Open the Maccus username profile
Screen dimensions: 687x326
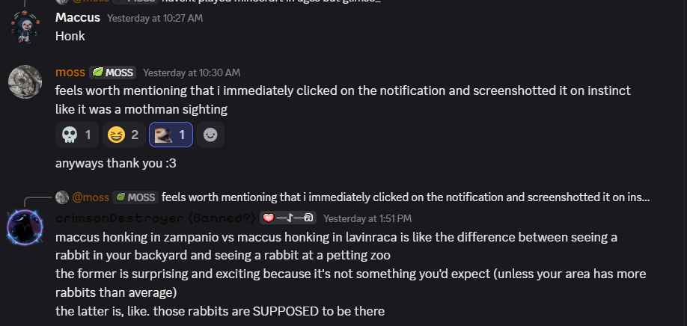click(x=78, y=18)
